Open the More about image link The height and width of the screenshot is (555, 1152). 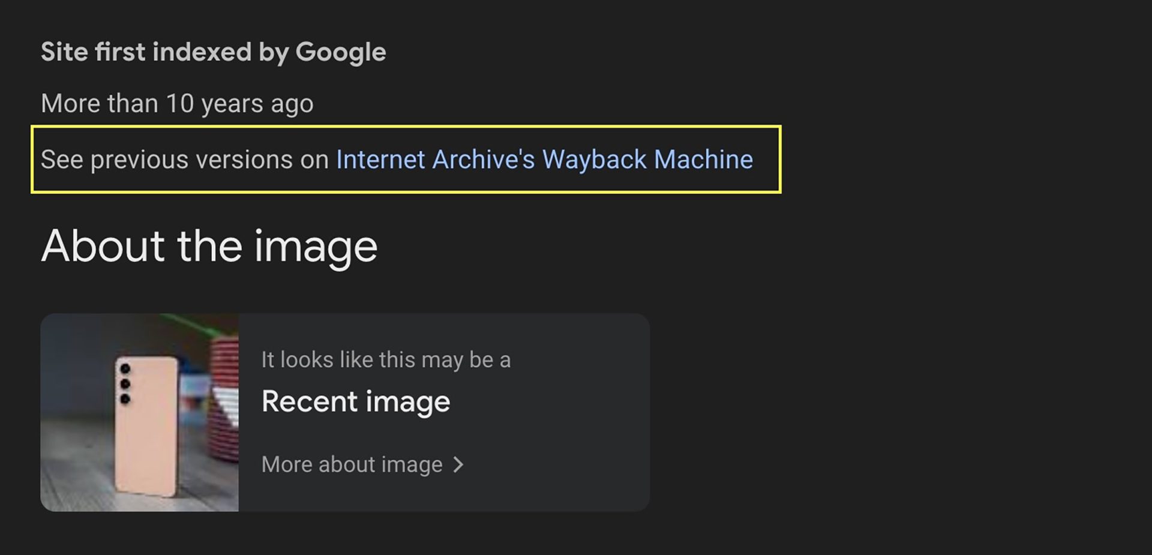point(352,464)
